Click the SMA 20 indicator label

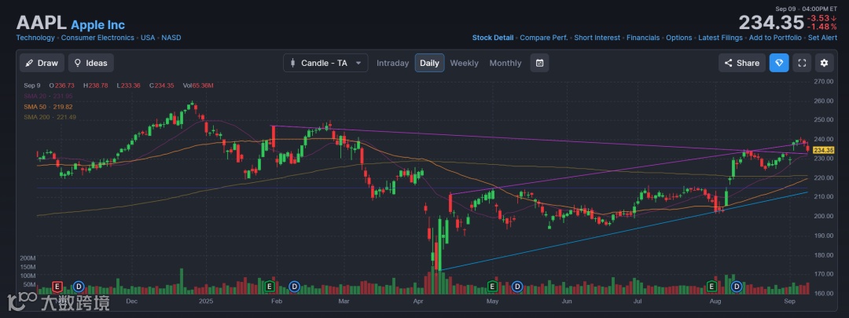coord(48,97)
